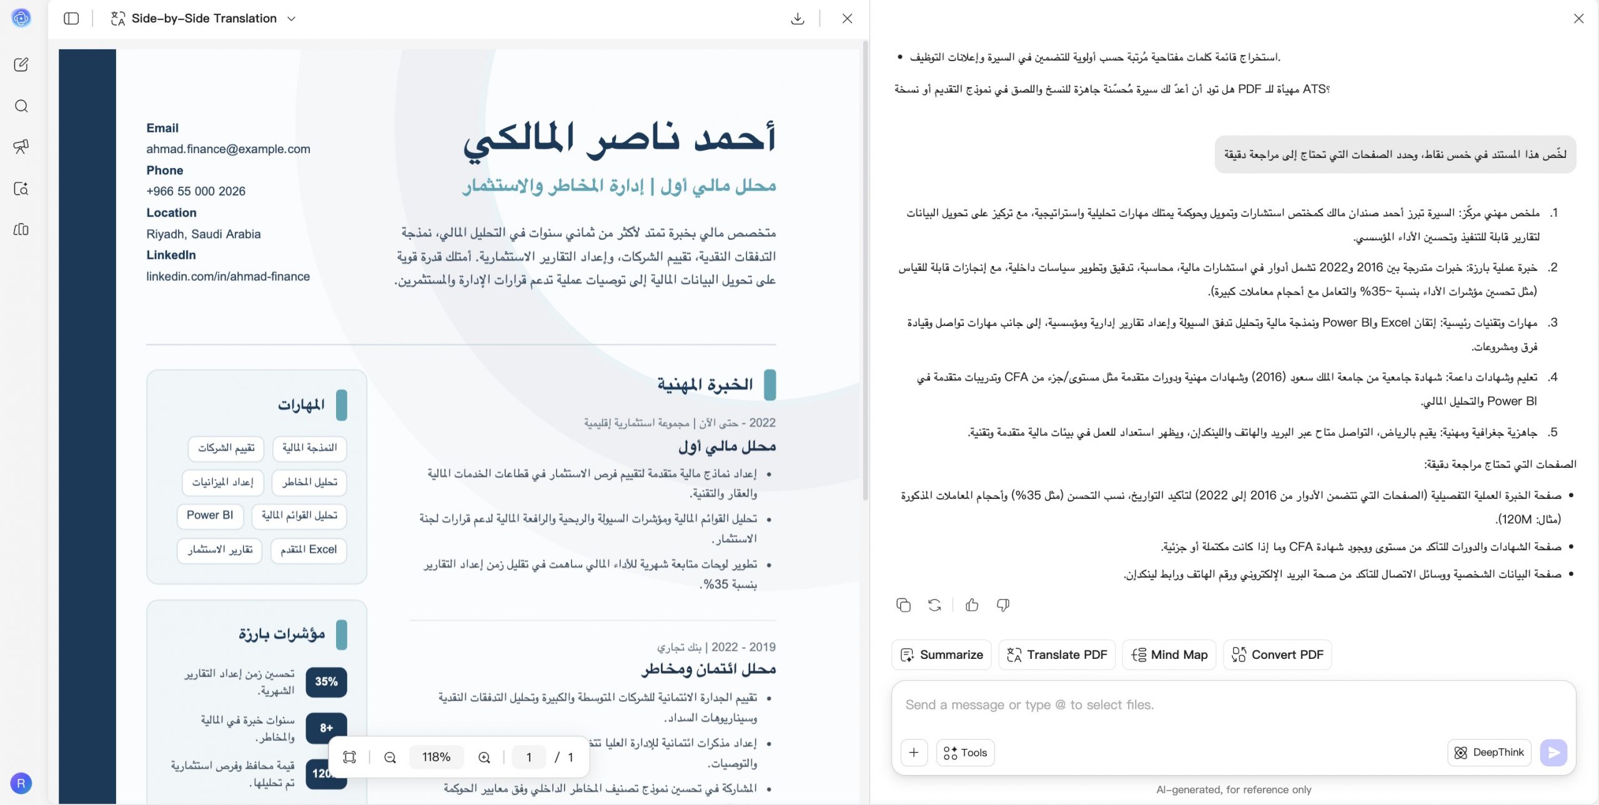
Task: Toggle DeepThink mode
Action: [x=1489, y=753]
